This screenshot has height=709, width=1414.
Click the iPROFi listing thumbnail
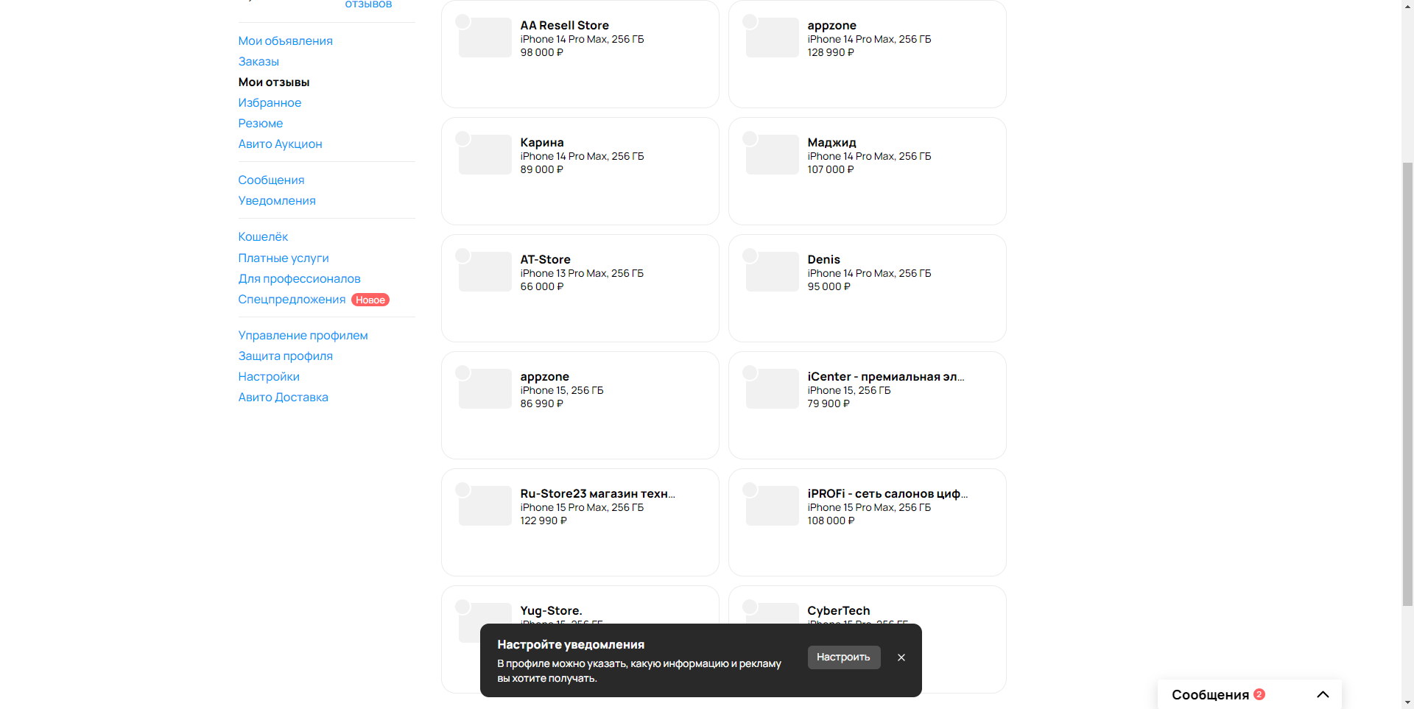pyautogui.click(x=773, y=506)
